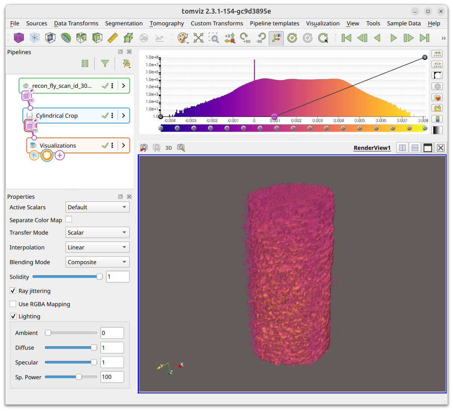Toggle the orientation axes eye icon
The height and width of the screenshot is (411, 453).
point(276,38)
